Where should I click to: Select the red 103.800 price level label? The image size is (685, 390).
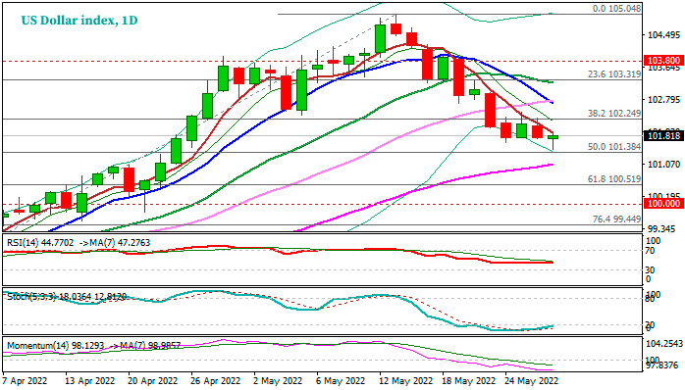click(x=663, y=61)
